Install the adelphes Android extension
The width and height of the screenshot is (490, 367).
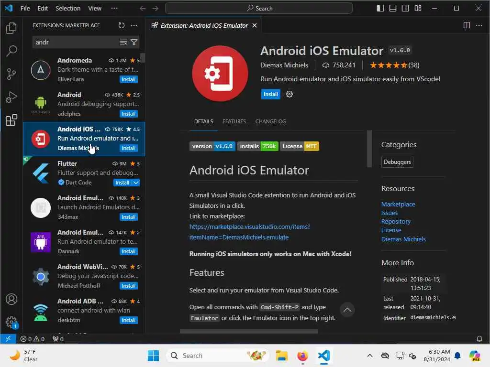128,114
